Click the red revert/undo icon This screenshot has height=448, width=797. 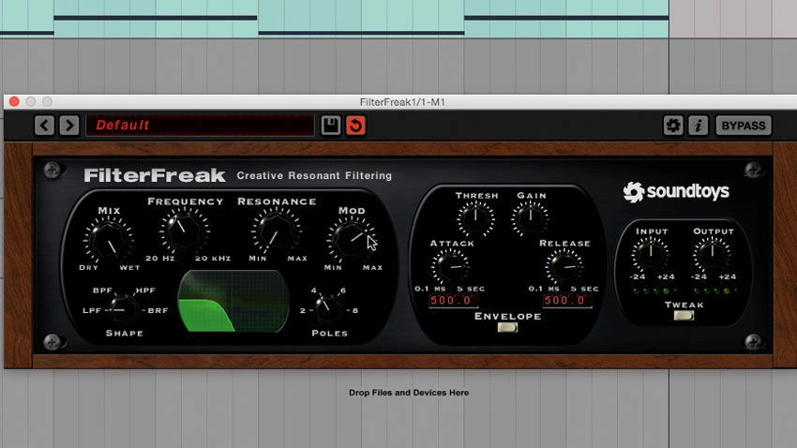[355, 125]
